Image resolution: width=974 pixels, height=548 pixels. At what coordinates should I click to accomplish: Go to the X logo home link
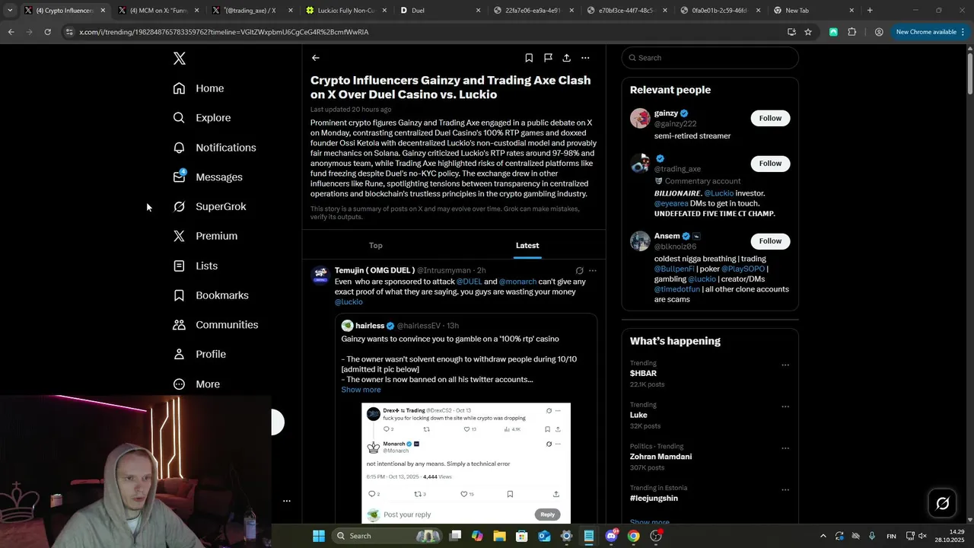179,59
